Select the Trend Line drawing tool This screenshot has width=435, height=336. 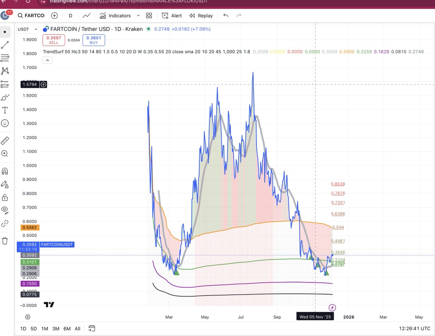(x=5, y=45)
